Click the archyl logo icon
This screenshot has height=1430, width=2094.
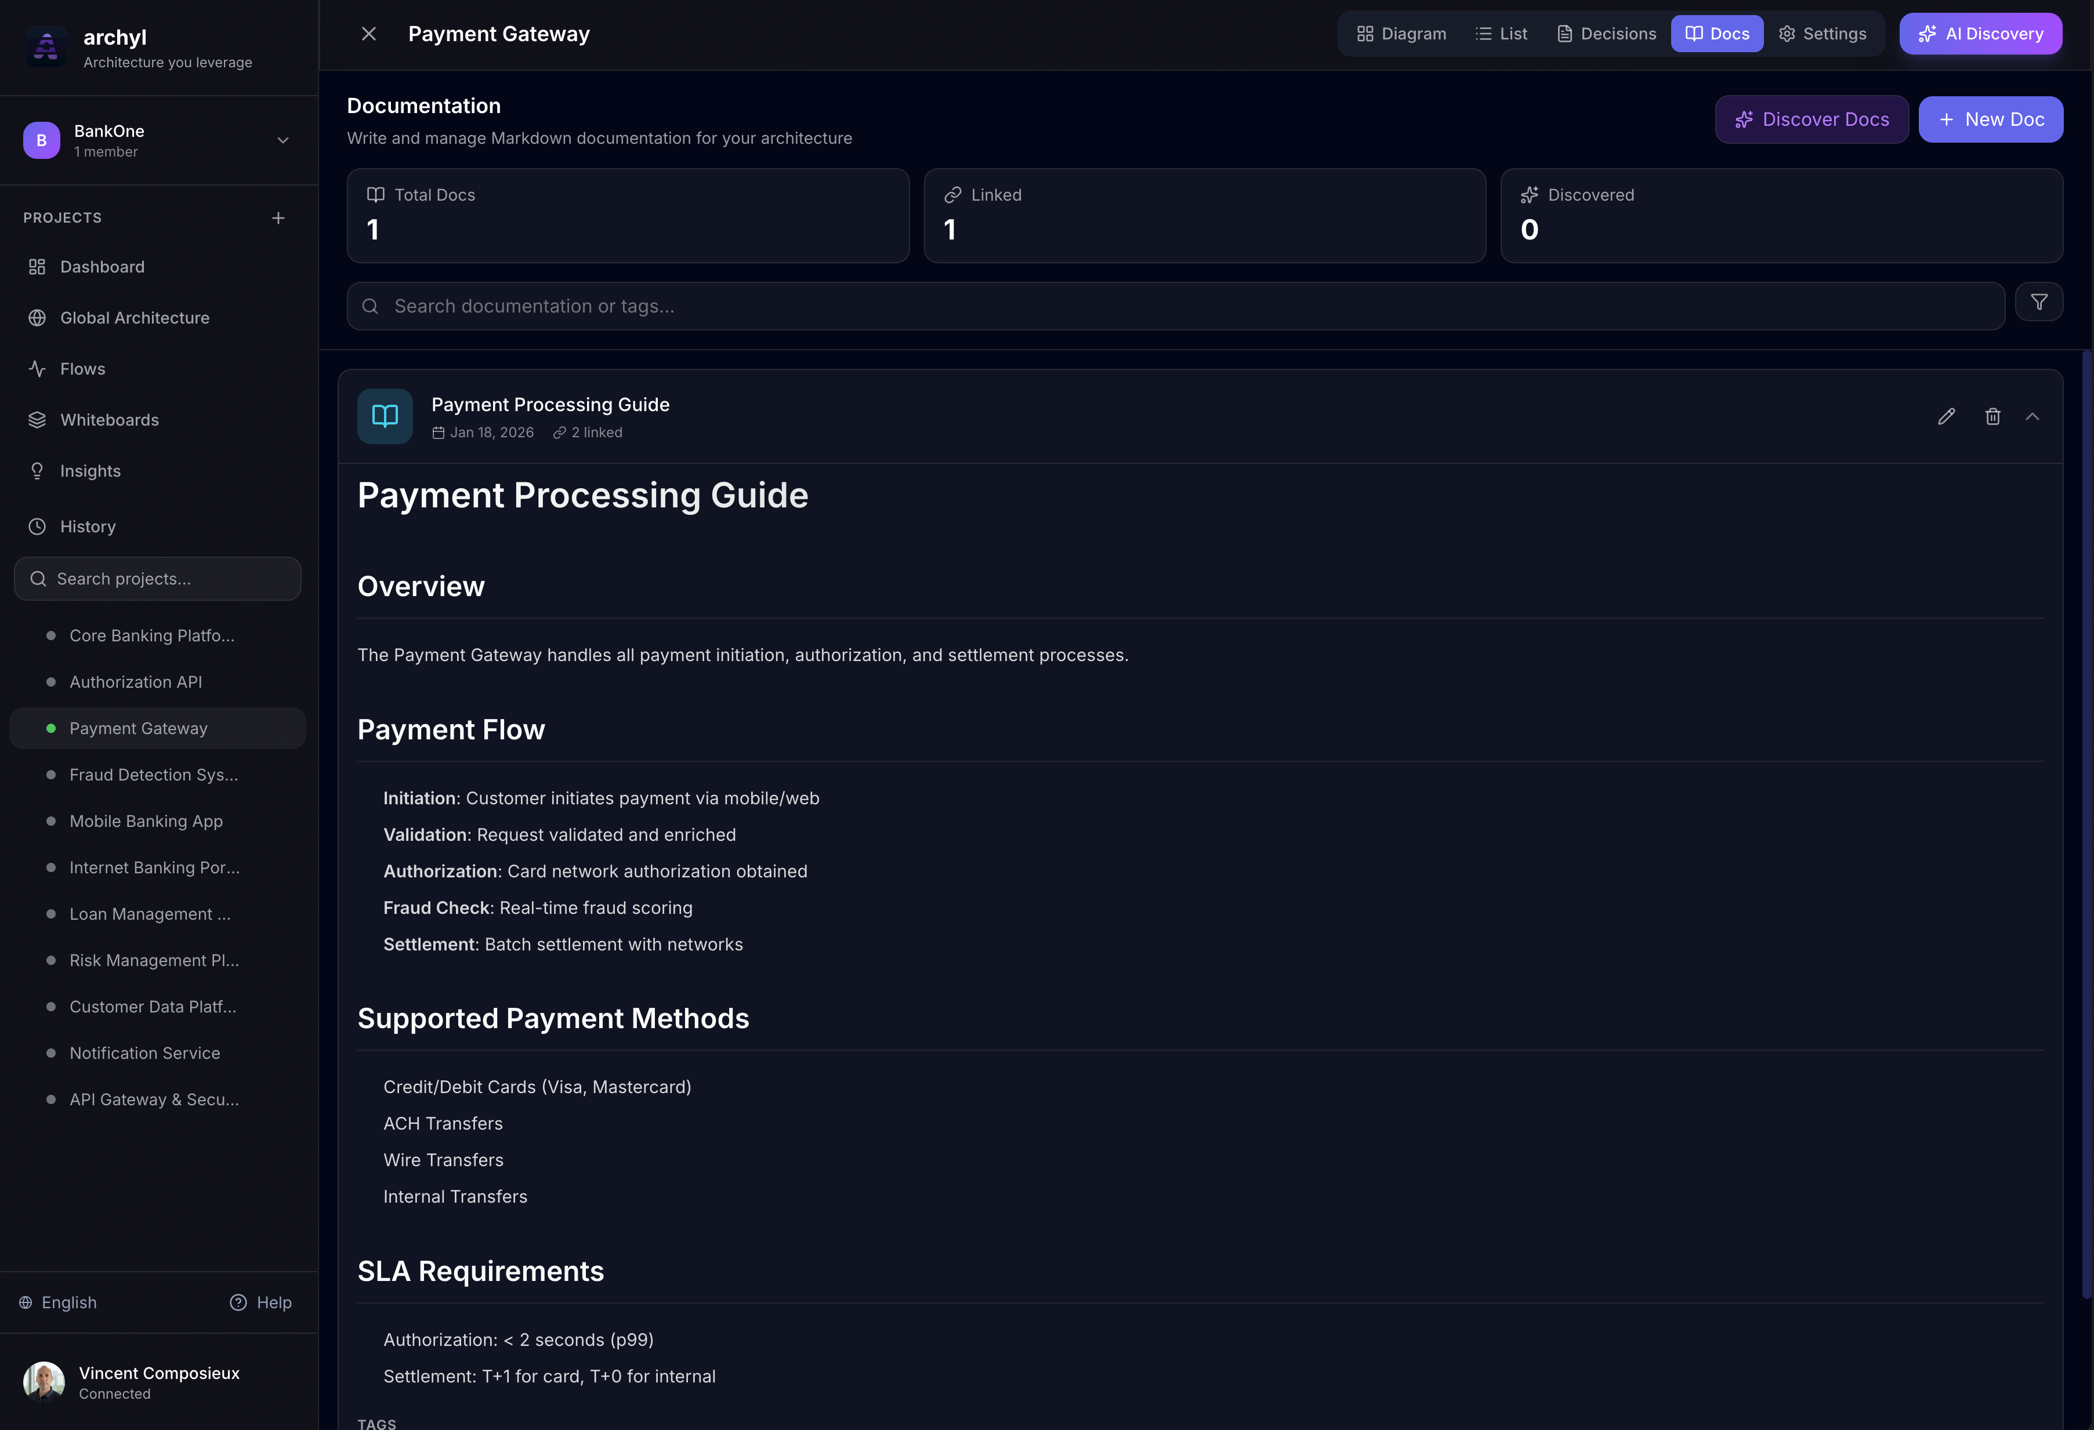pos(45,46)
